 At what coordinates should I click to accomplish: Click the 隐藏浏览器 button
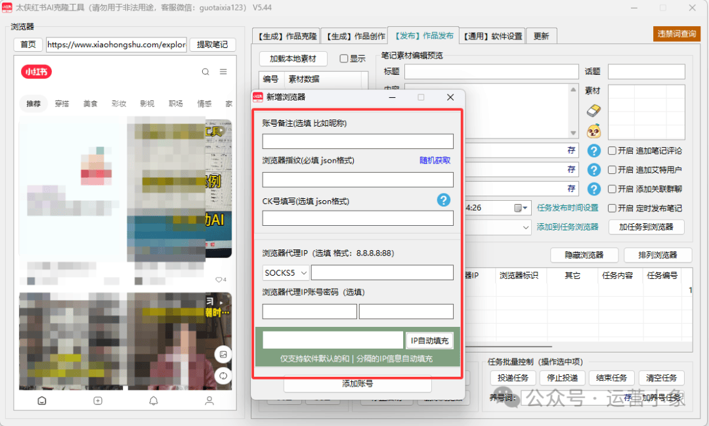click(x=584, y=255)
